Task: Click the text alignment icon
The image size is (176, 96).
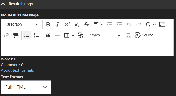Action: pyautogui.click(x=96, y=24)
